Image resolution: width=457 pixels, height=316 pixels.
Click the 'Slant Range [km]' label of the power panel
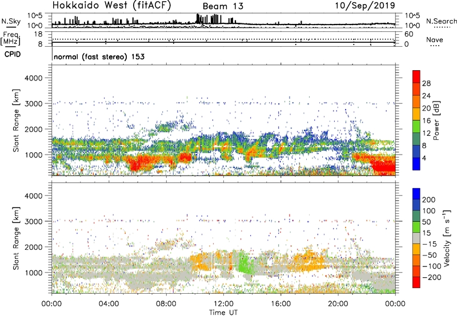click(x=16, y=120)
